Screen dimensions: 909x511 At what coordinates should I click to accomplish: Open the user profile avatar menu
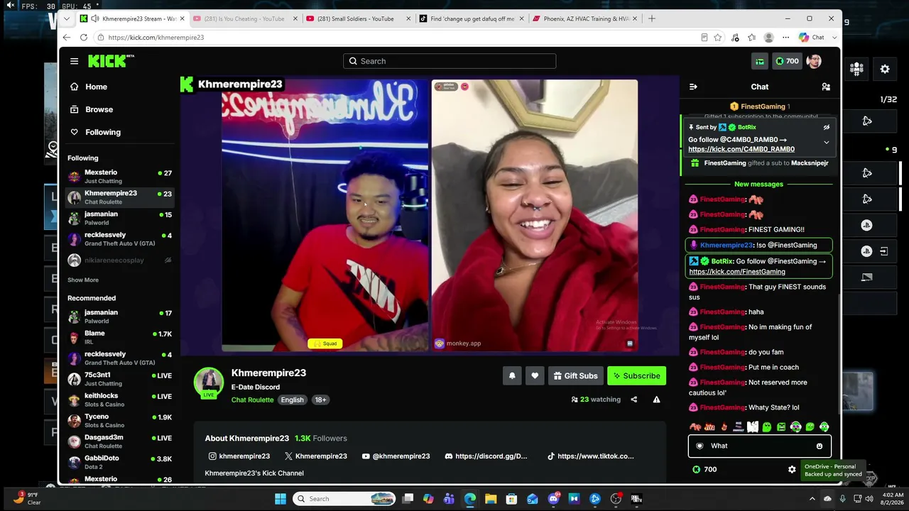coord(814,61)
